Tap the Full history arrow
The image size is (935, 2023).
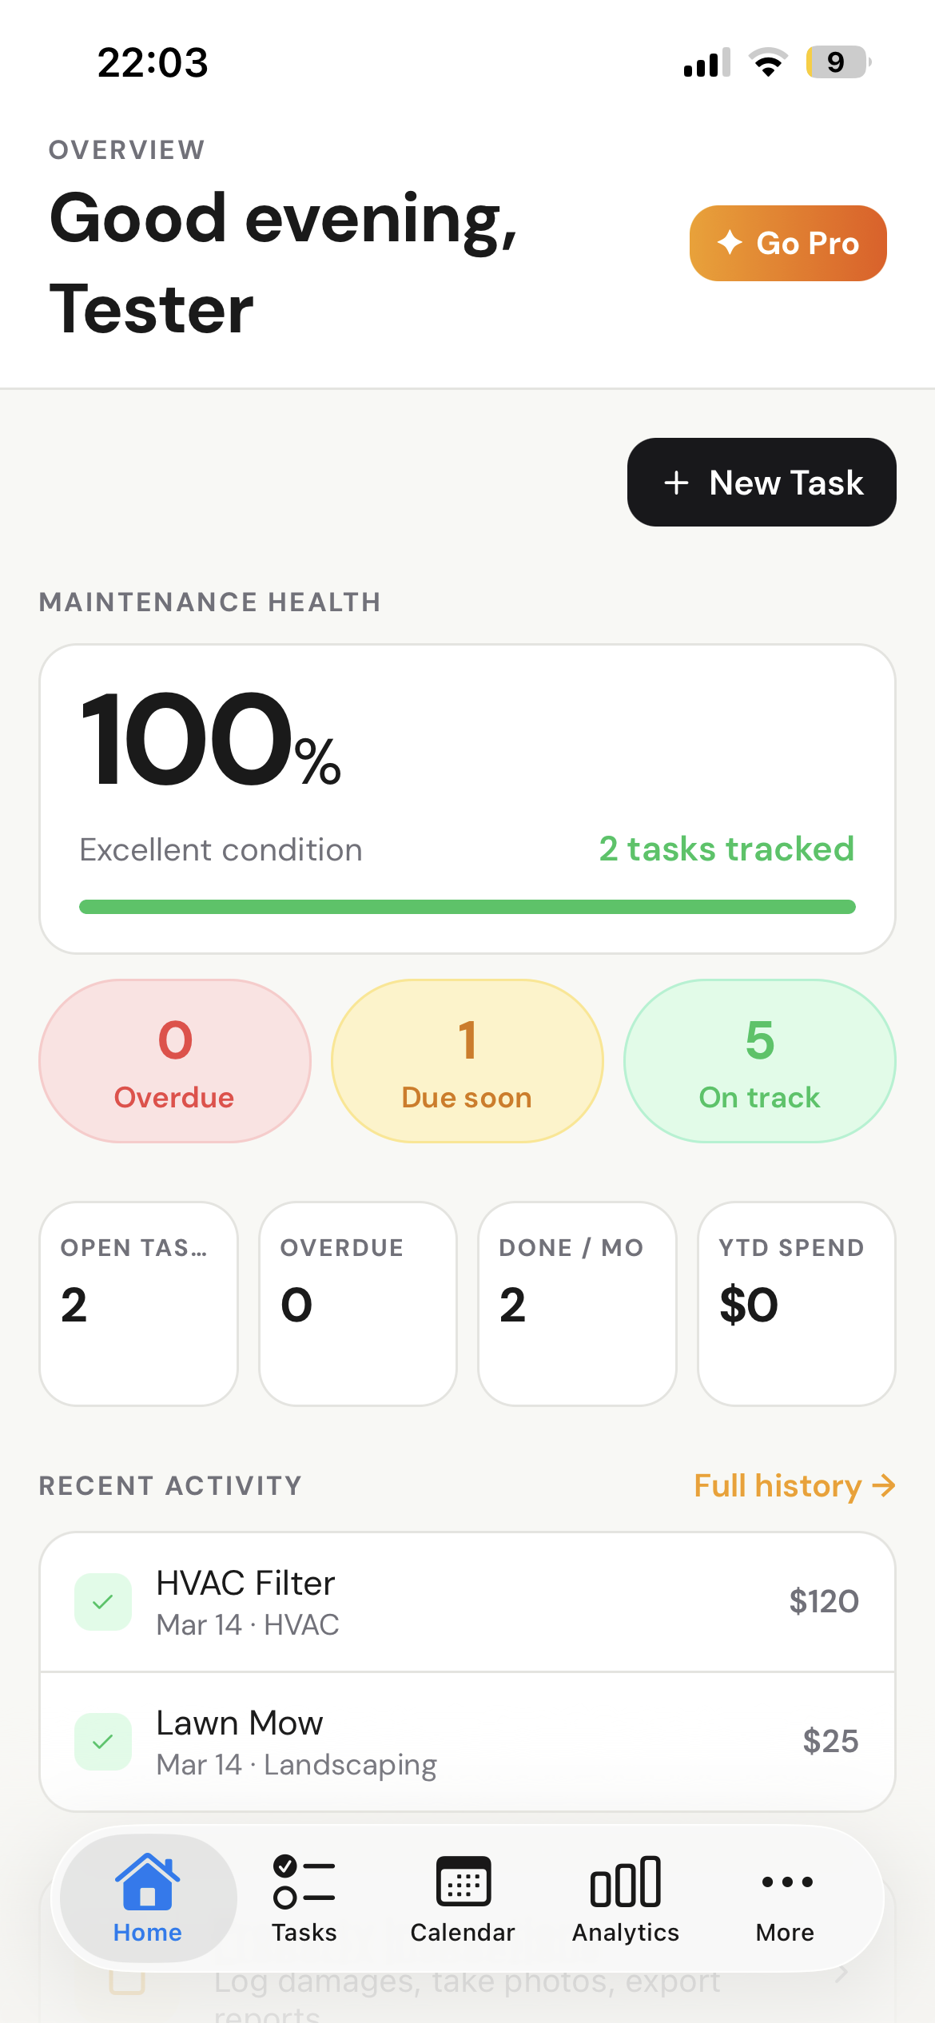click(x=884, y=1486)
